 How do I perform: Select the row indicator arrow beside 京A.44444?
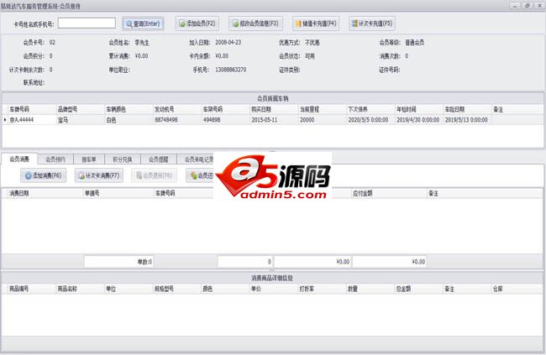coord(5,120)
